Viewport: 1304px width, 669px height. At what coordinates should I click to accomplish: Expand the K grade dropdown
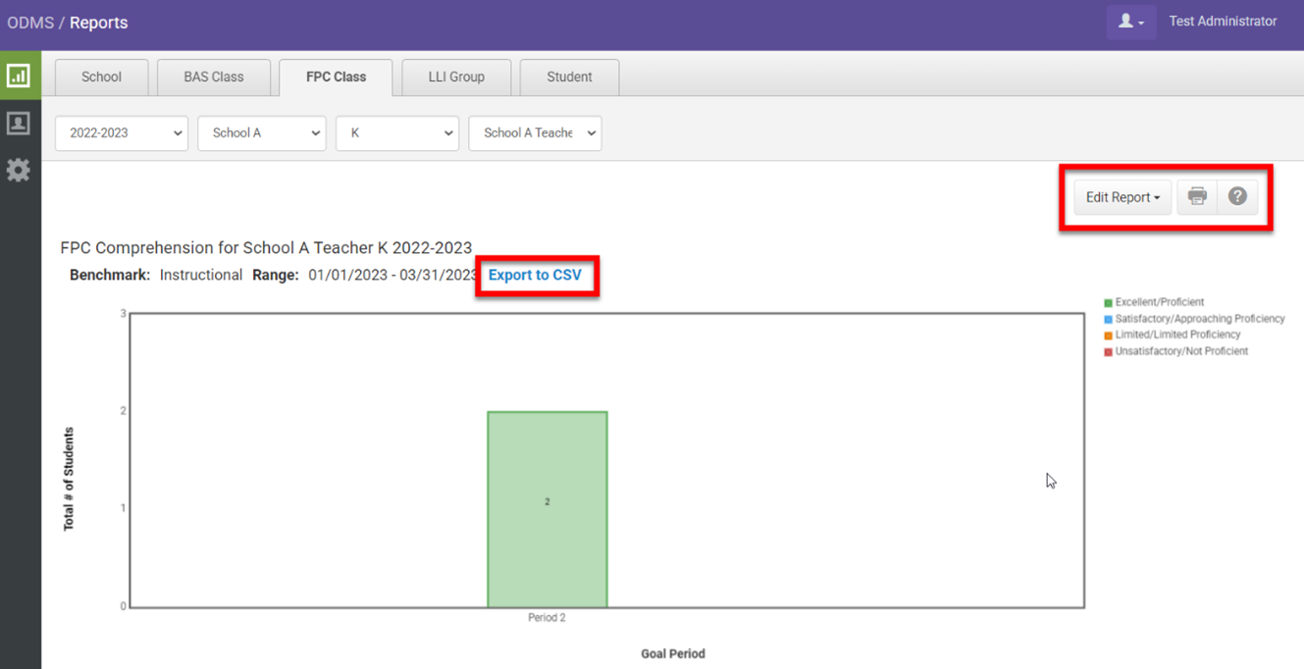pyautogui.click(x=397, y=133)
